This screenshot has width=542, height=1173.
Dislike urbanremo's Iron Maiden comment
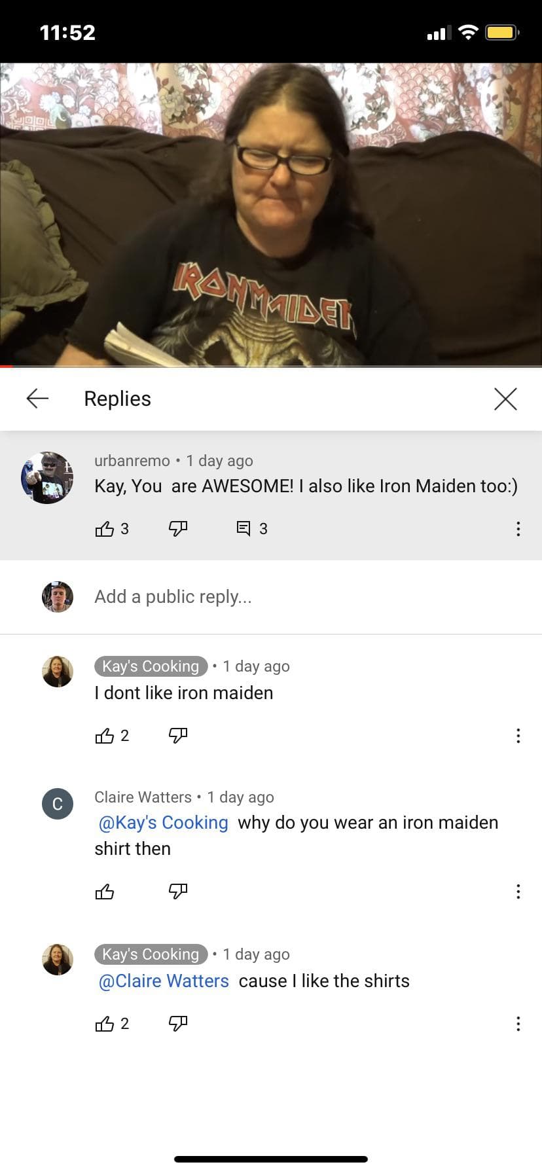coord(178,529)
